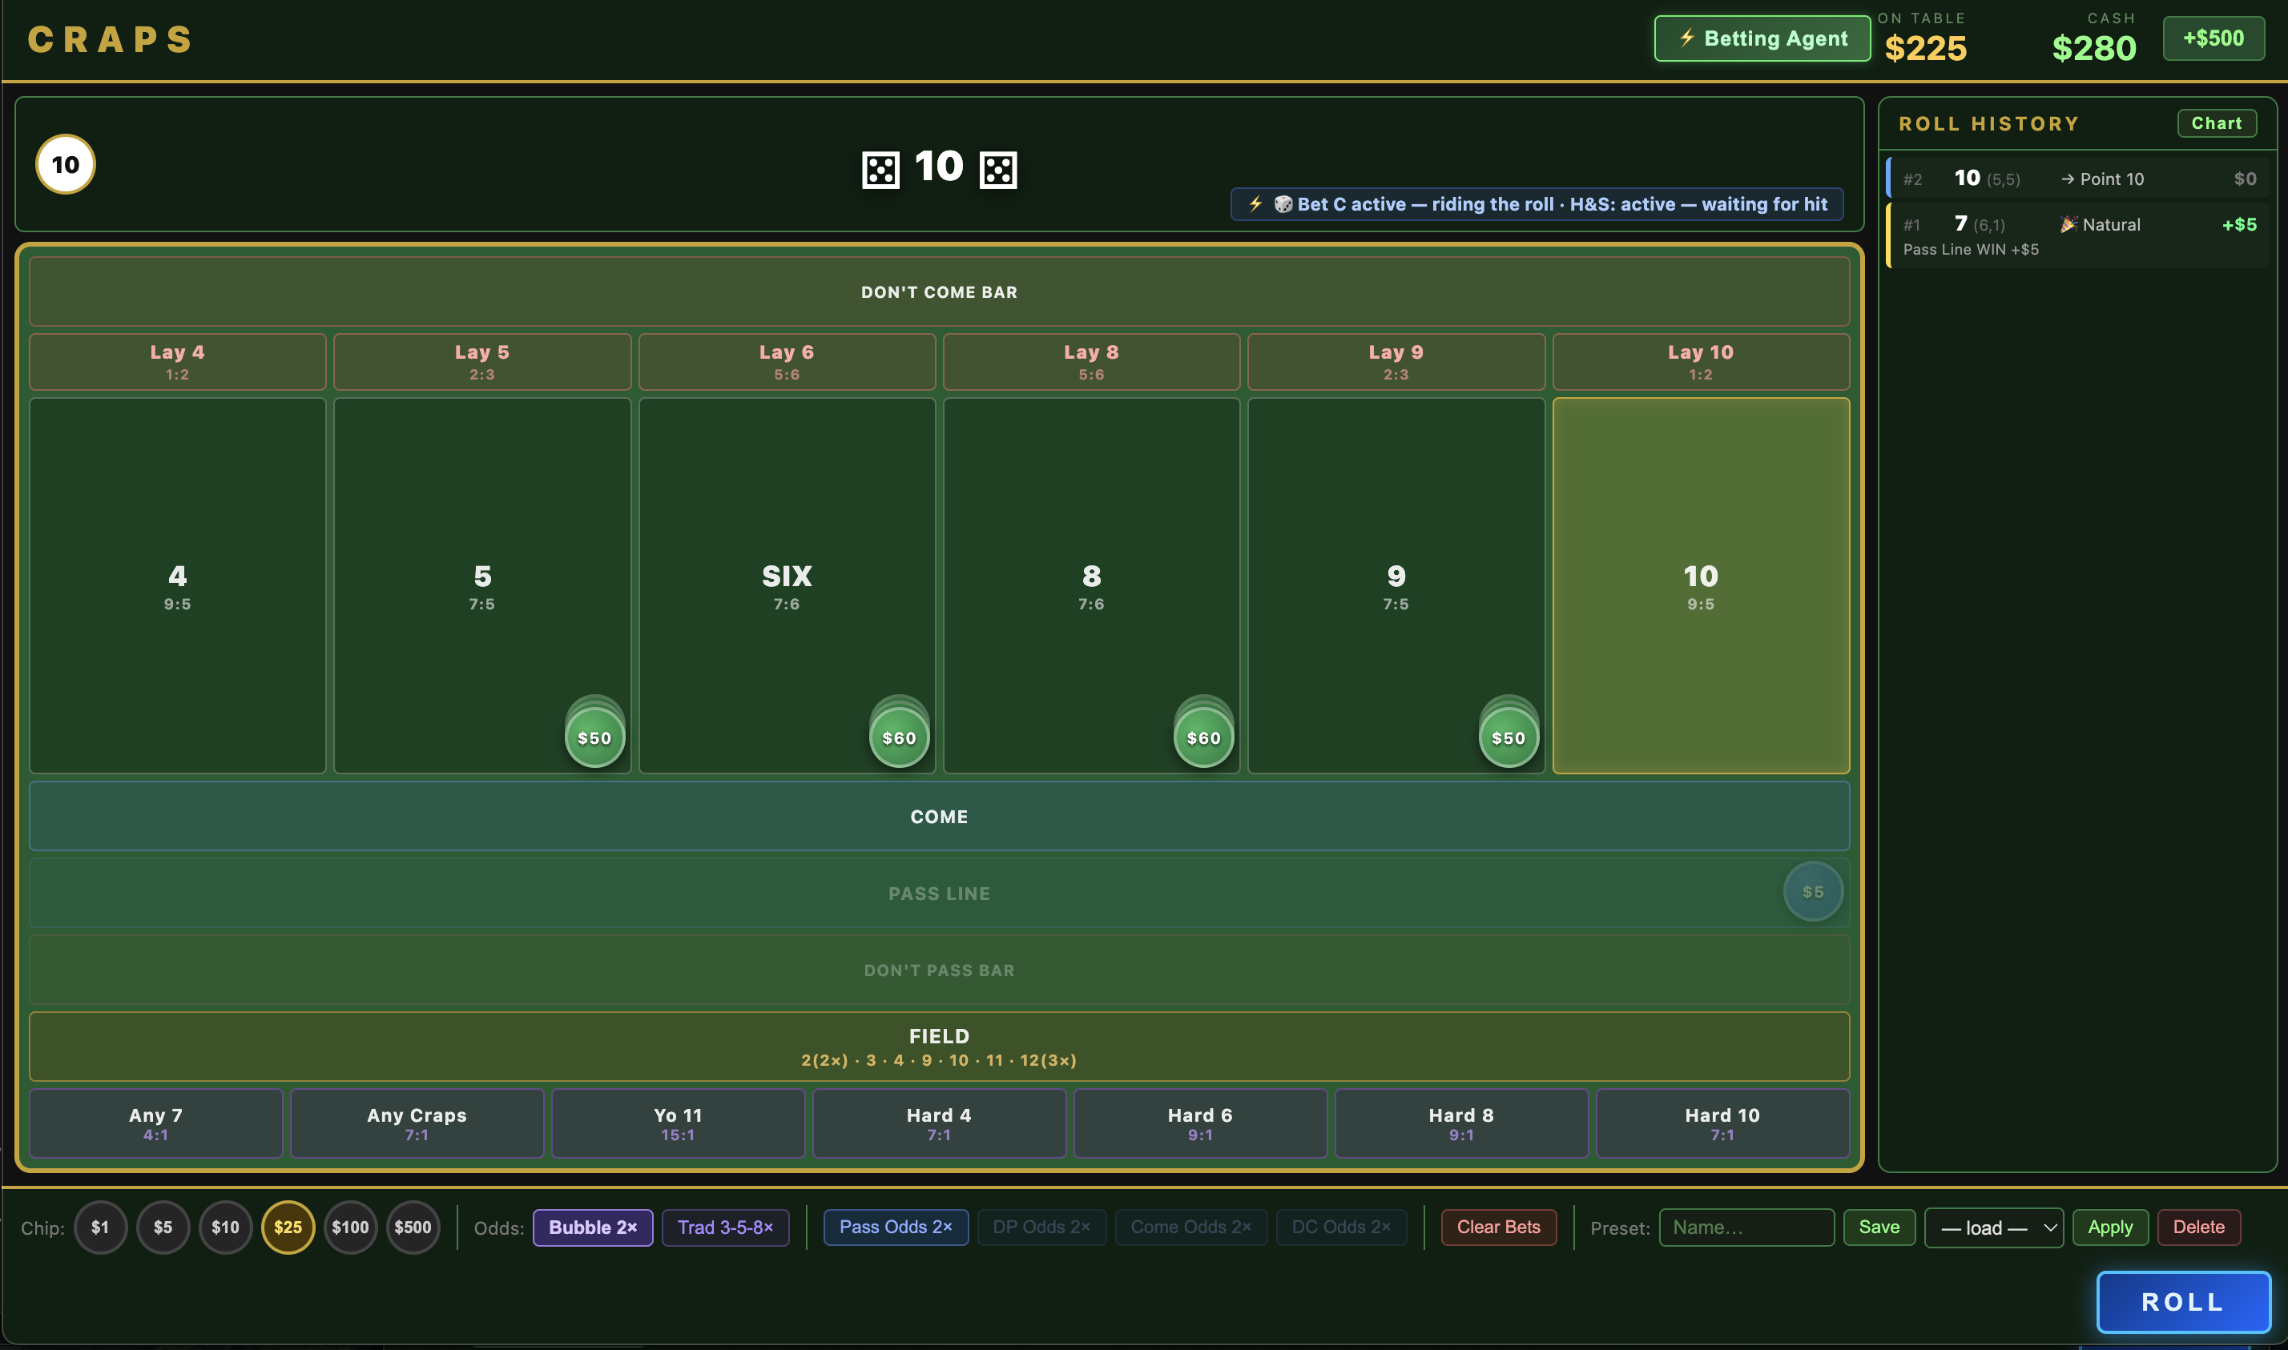Place a bet on the 4 box
2288x1350 pixels.
click(178, 586)
